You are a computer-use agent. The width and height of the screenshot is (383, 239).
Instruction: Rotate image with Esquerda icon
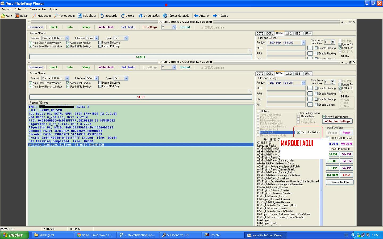point(102,16)
